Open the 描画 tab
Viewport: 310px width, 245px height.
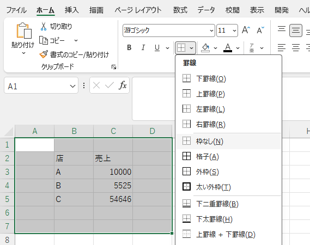click(x=96, y=10)
